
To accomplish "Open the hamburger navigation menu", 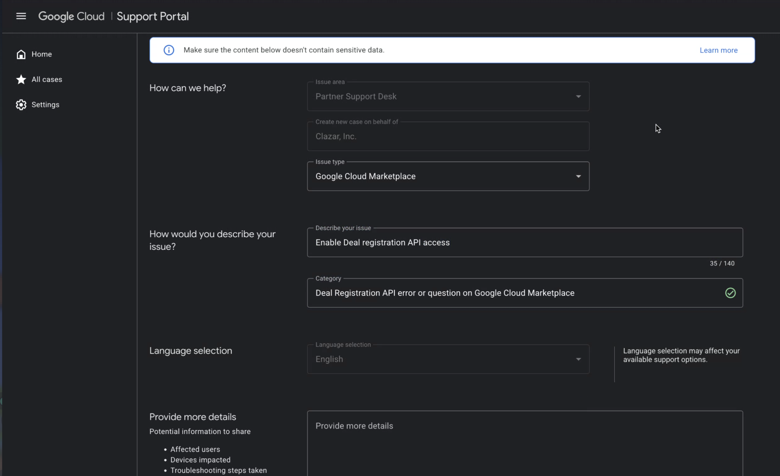I will 21,16.
